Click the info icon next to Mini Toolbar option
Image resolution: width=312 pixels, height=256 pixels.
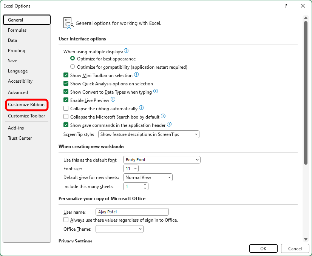(x=136, y=75)
